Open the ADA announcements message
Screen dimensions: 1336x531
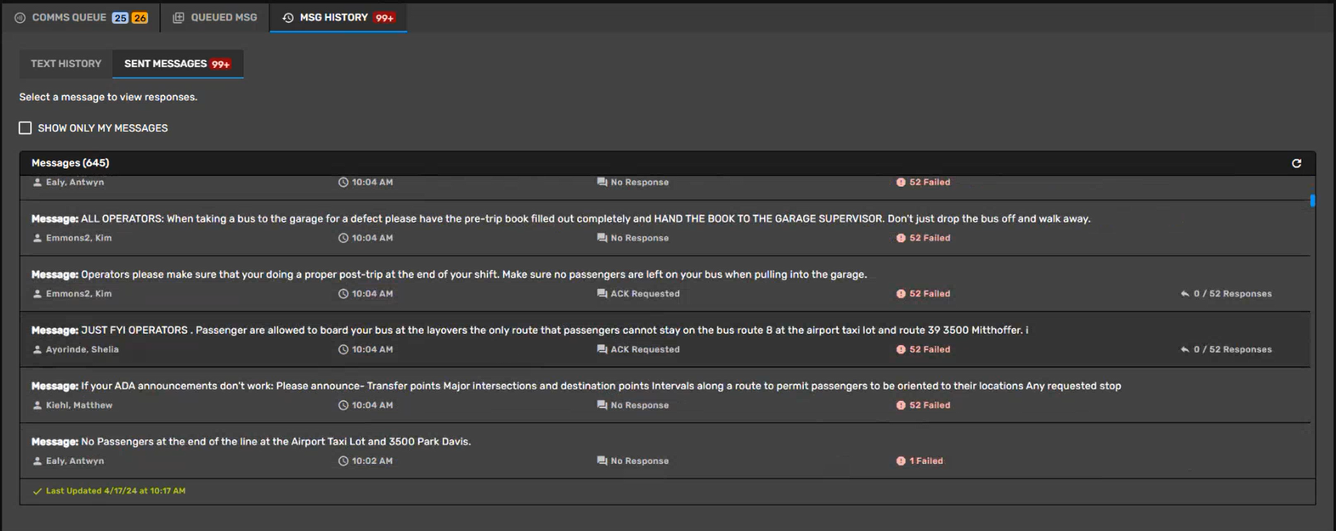[600, 385]
